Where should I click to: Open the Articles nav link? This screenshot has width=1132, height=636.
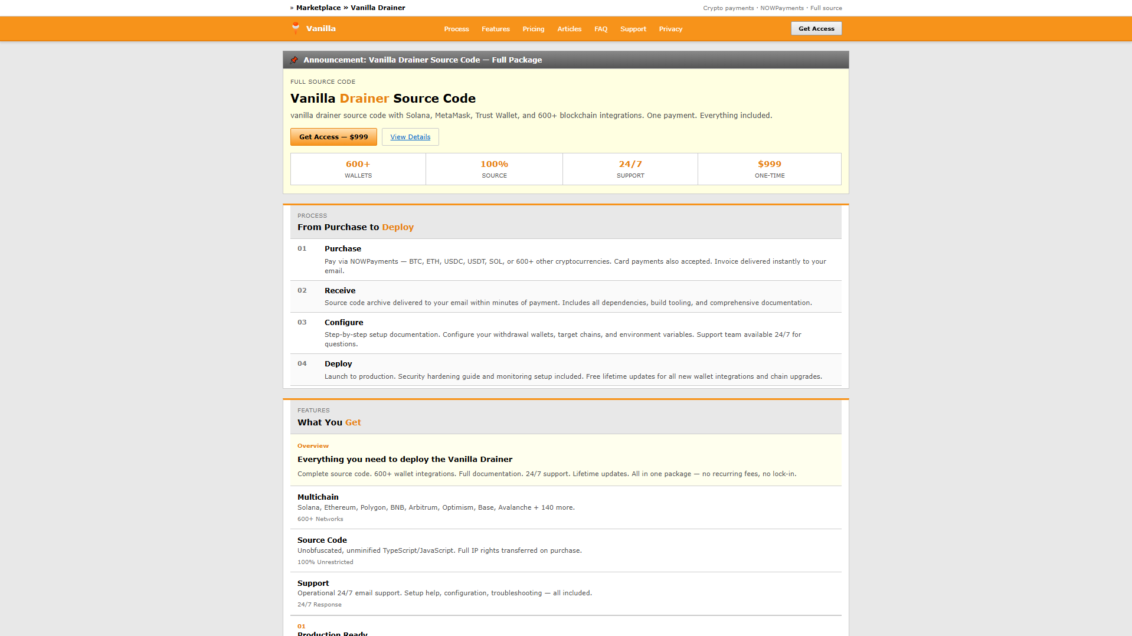[x=569, y=29]
